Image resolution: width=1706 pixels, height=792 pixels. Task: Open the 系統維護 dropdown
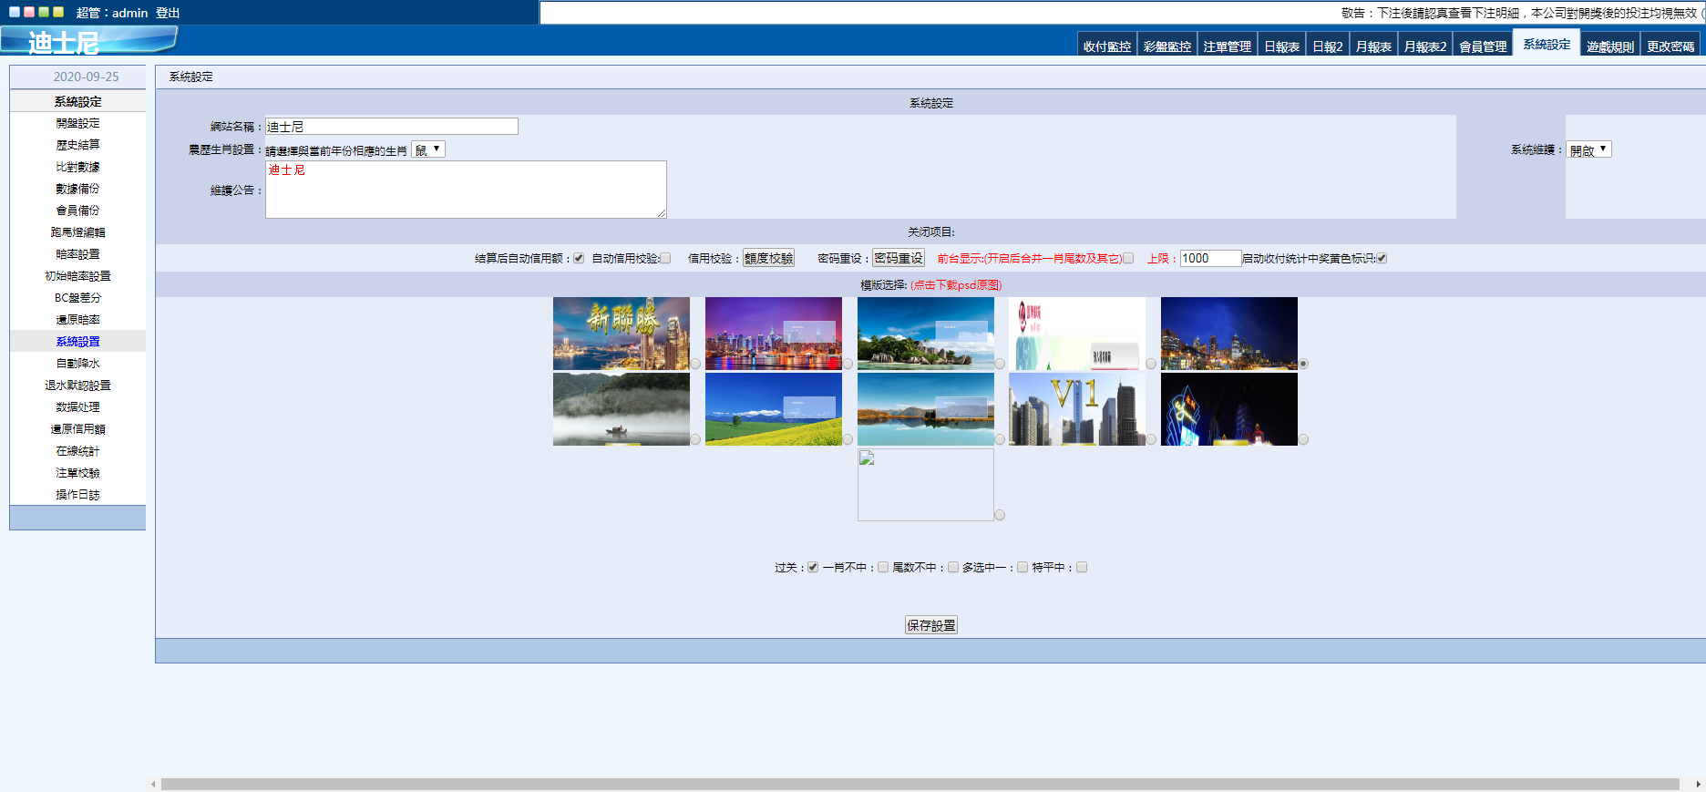click(1588, 149)
